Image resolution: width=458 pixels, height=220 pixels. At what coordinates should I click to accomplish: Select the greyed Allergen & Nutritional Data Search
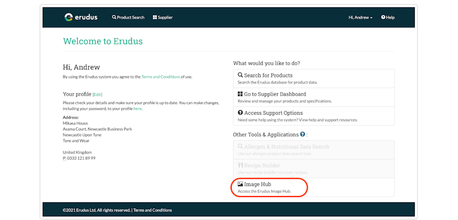click(x=314, y=150)
